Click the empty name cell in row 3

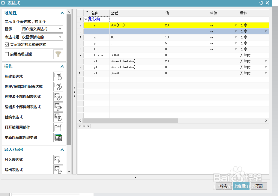pos(97,31)
